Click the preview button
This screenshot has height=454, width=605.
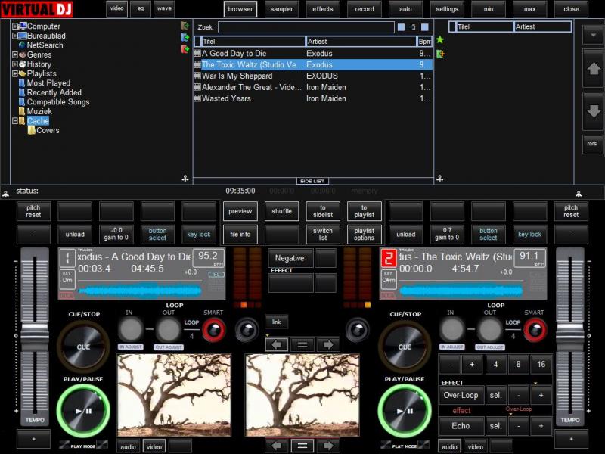tap(240, 211)
